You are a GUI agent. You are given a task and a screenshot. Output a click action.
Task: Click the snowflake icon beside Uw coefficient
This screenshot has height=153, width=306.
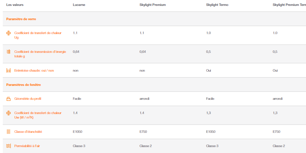(8, 113)
